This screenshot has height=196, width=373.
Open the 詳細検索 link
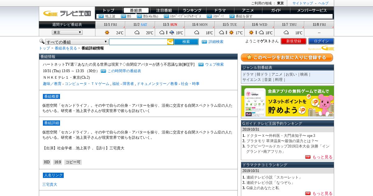216,42
